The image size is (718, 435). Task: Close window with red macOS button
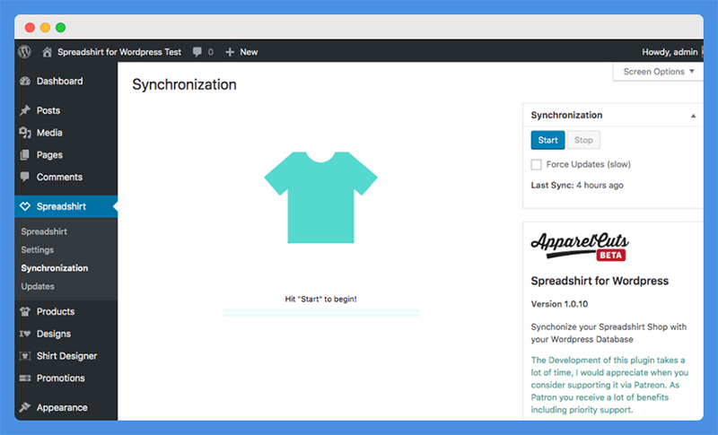tap(30, 28)
